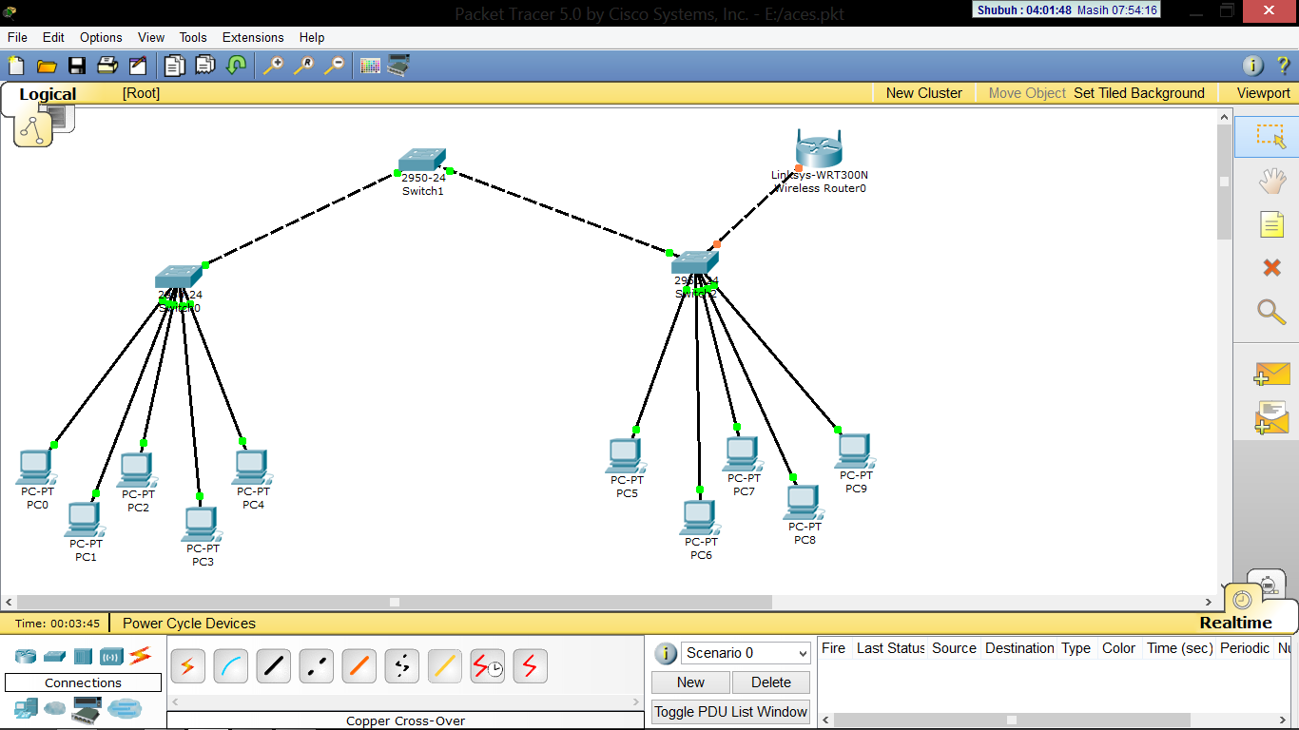Switch to the Realtime mode tab
This screenshot has height=730, width=1299.
1235,623
